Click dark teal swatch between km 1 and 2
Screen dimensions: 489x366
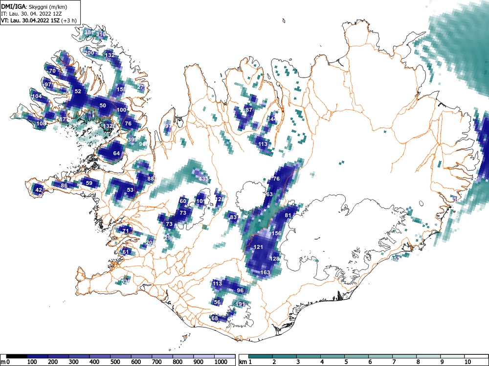(x=261, y=356)
